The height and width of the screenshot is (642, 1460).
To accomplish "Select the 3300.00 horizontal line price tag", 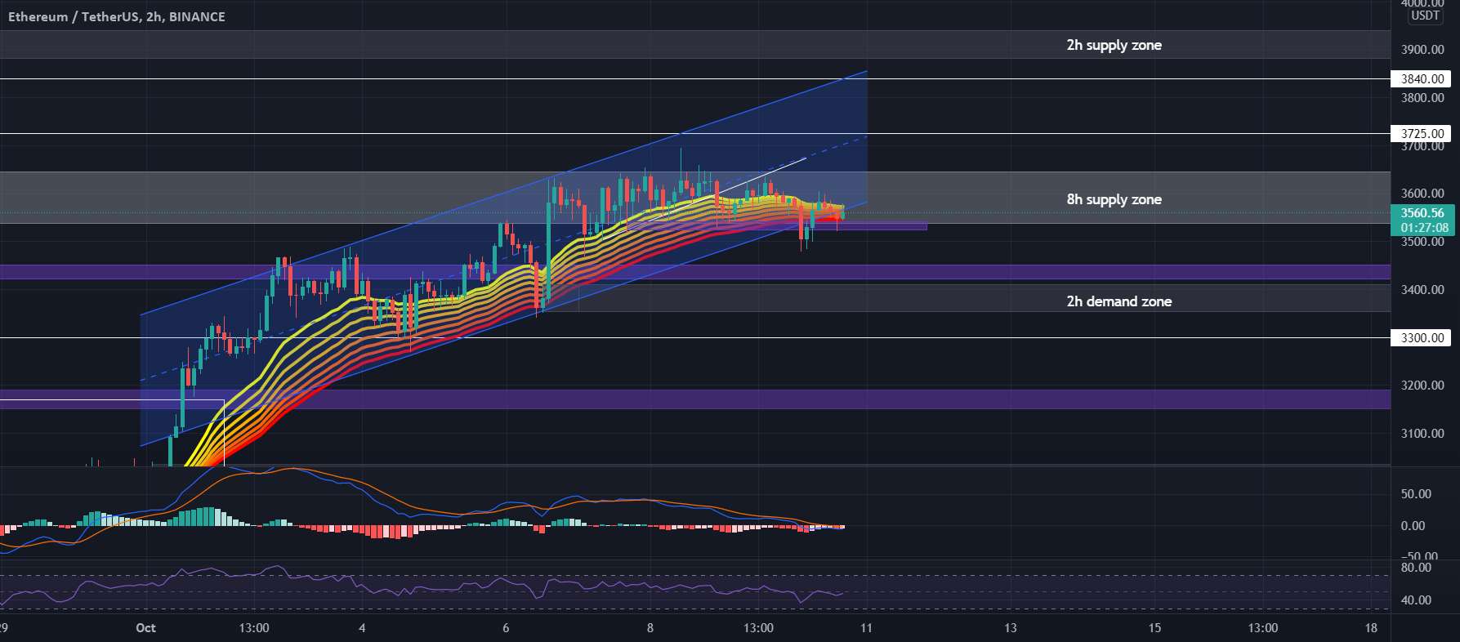I will tap(1421, 337).
